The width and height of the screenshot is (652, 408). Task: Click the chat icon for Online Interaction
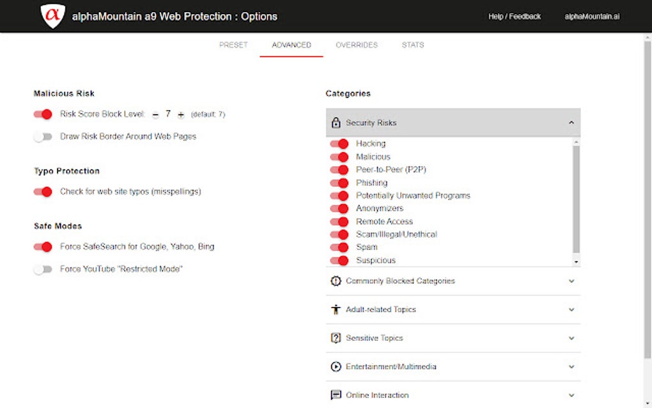(x=335, y=395)
